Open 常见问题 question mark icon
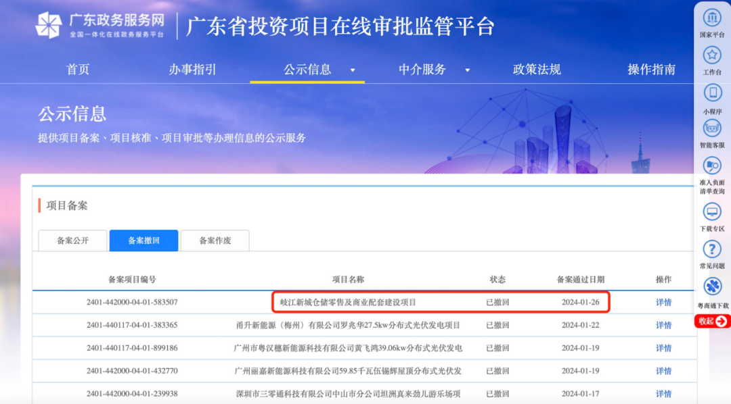Screen dimensions: 731x404 [712, 249]
